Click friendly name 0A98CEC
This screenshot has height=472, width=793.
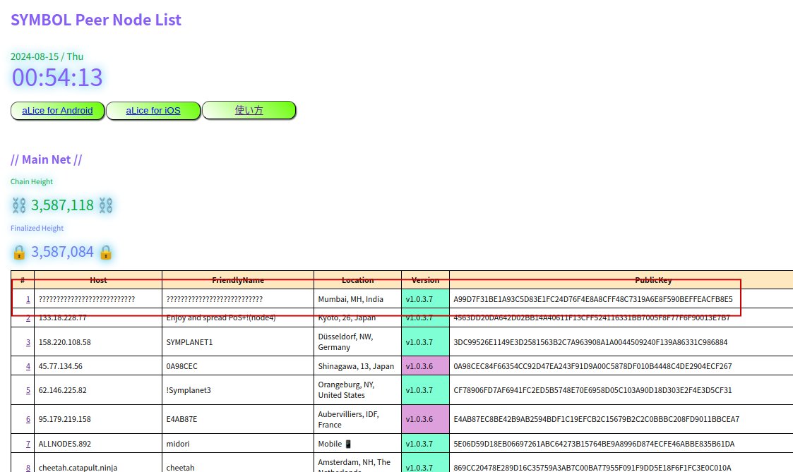[182, 366]
